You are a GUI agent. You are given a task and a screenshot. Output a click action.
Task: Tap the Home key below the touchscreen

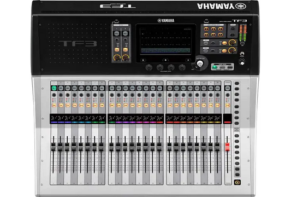(165, 60)
